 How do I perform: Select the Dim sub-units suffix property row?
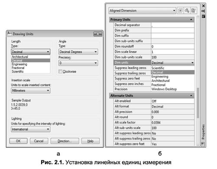(x=154, y=41)
